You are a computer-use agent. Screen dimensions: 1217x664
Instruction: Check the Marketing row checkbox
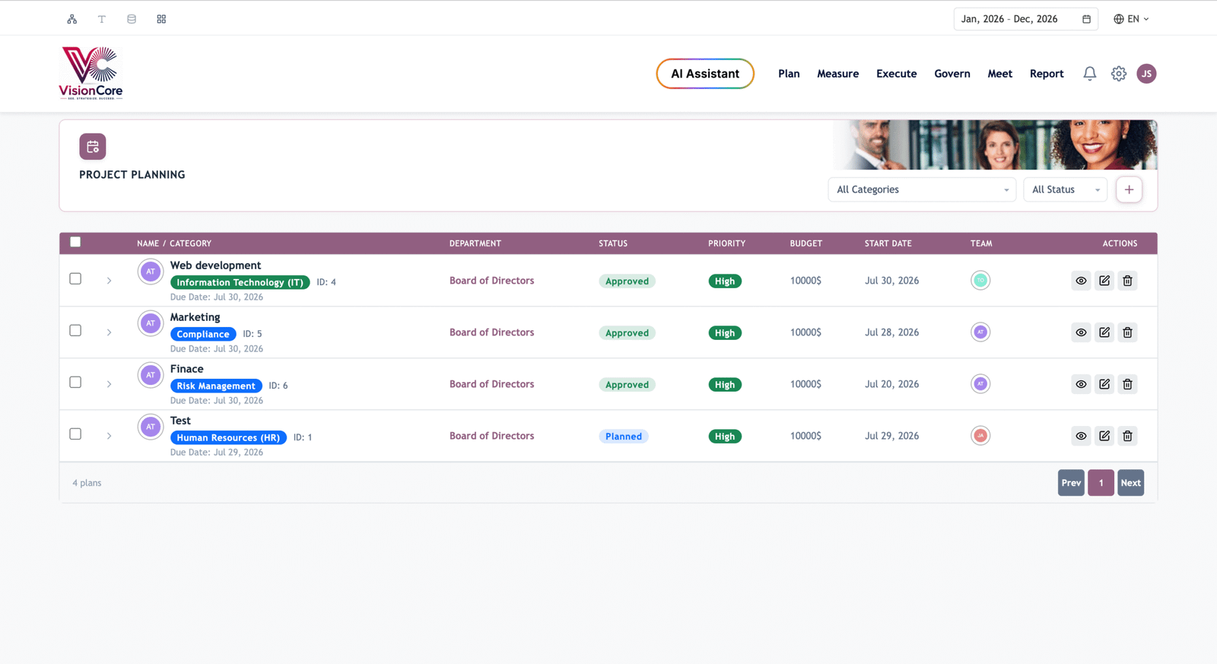[75, 330]
